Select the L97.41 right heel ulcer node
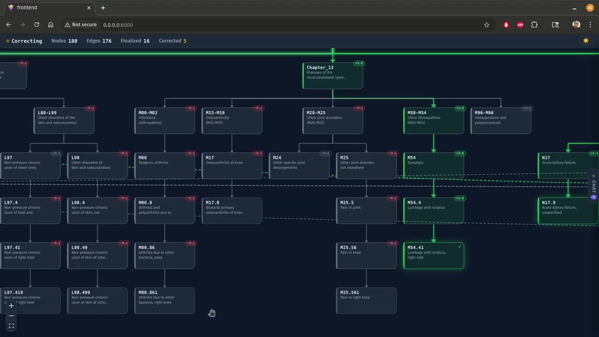 coord(30,256)
